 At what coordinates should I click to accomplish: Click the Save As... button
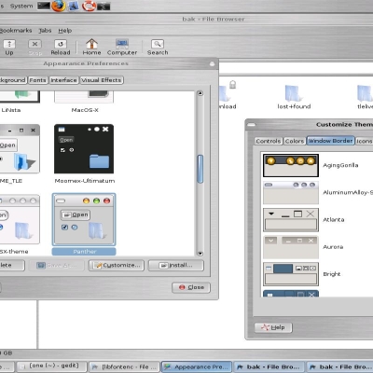(x=56, y=265)
